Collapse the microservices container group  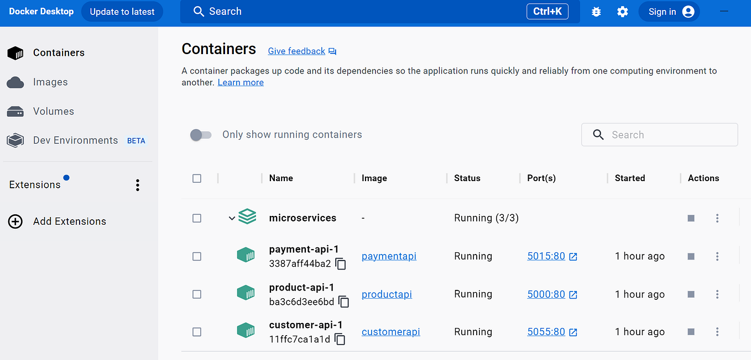[232, 218]
